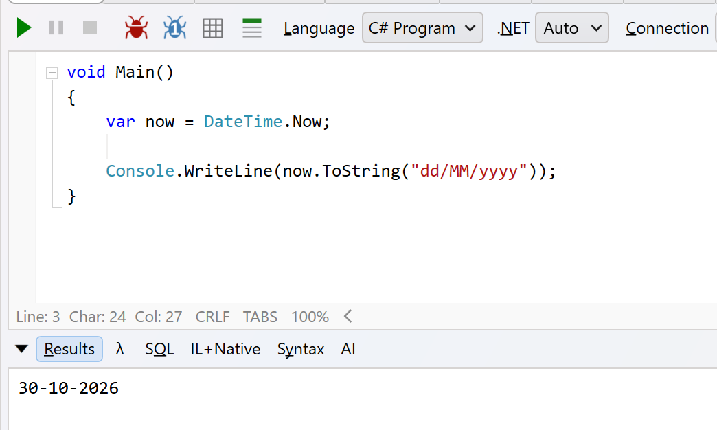
Task: Open the Syntax tab
Action: (x=300, y=350)
